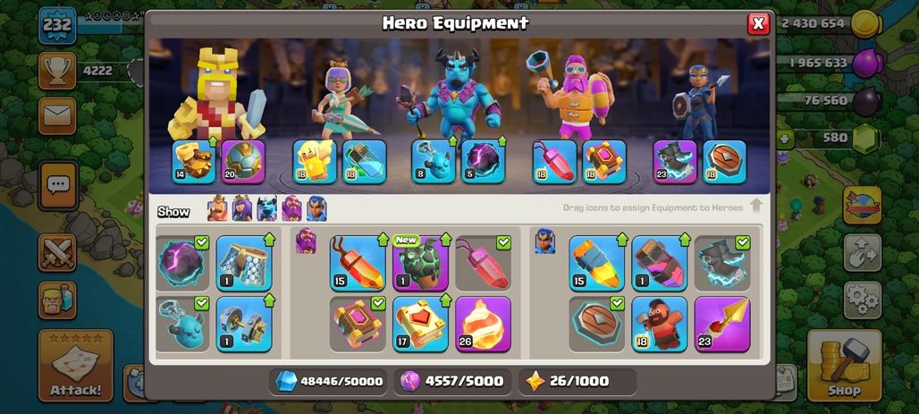Pick the Healing Tome level 17
Image resolution: width=919 pixels, height=414 pixels.
(420, 325)
